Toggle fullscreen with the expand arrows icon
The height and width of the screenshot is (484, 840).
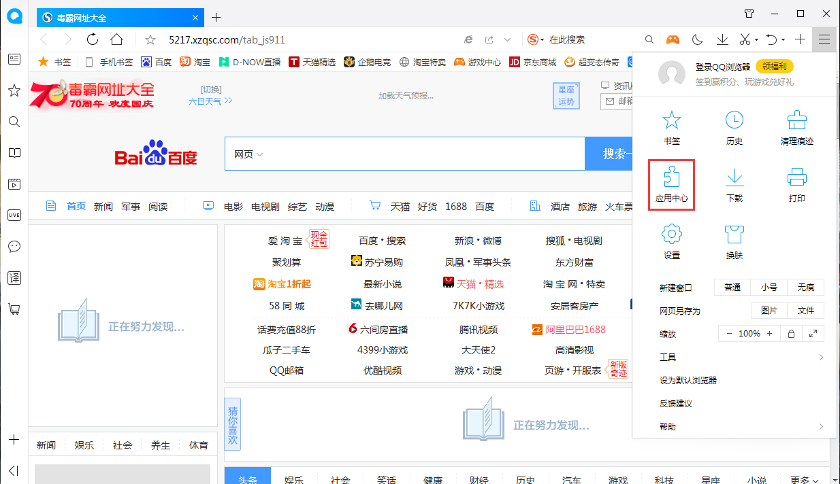[x=813, y=333]
